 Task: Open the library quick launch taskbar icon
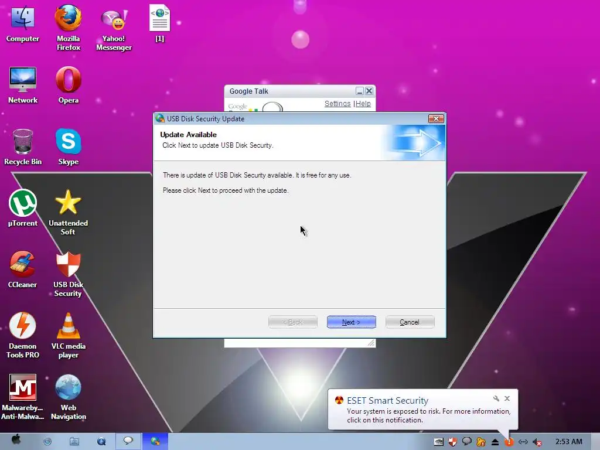coord(74,442)
